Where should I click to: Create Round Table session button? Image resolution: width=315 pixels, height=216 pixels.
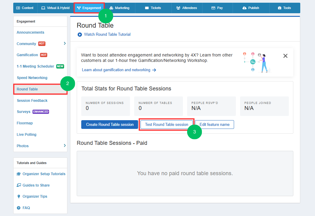[x=110, y=125]
